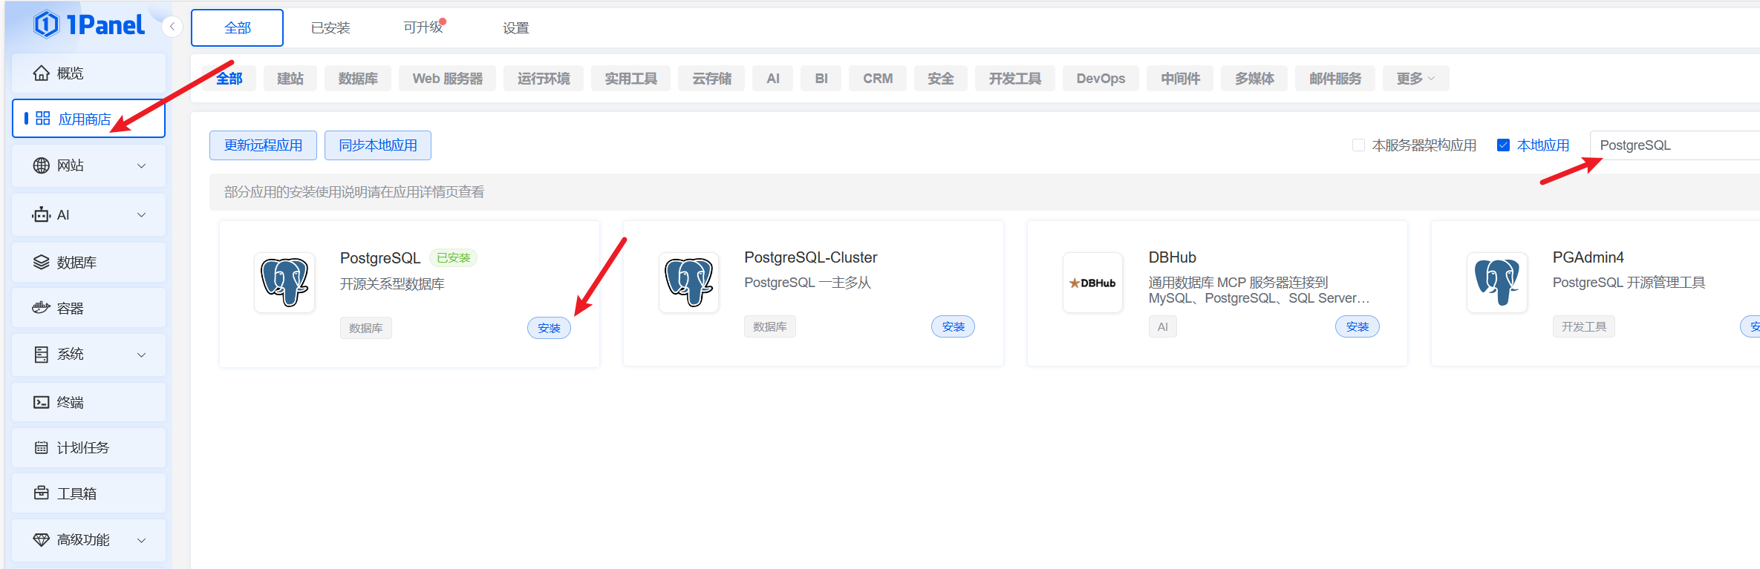Open the DBHub app title

click(x=1172, y=257)
